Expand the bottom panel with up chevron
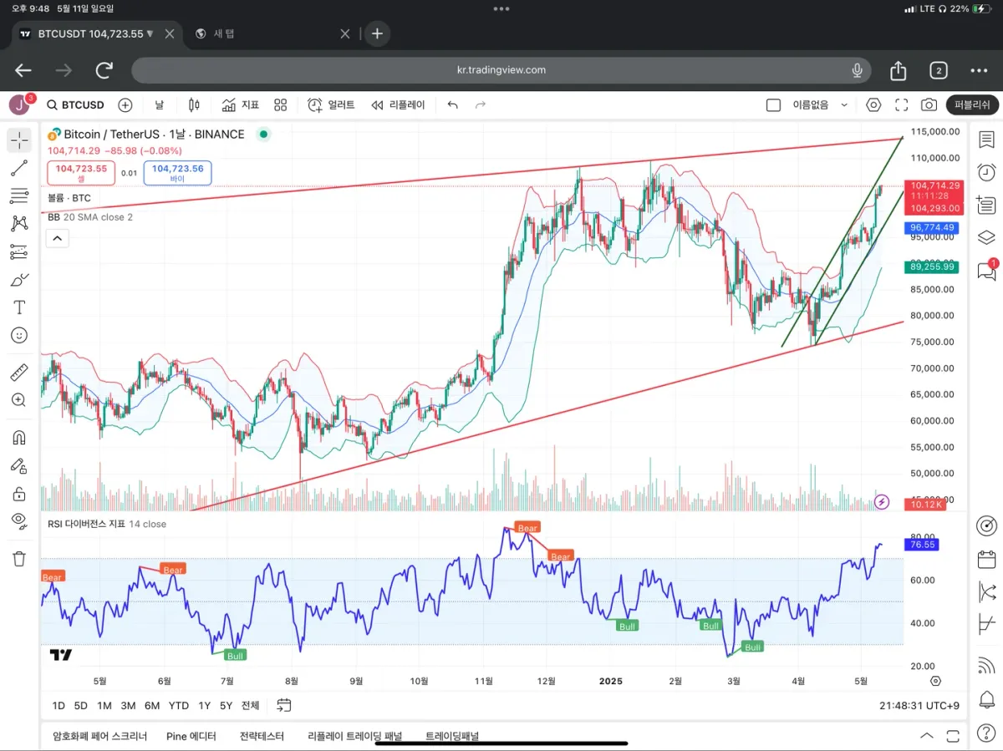 click(926, 736)
